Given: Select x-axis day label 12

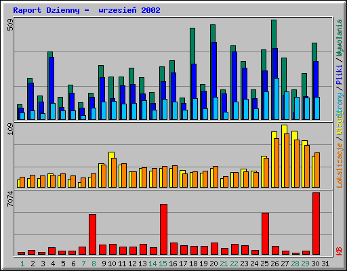Looking at the screenshot, I should 132,264.
